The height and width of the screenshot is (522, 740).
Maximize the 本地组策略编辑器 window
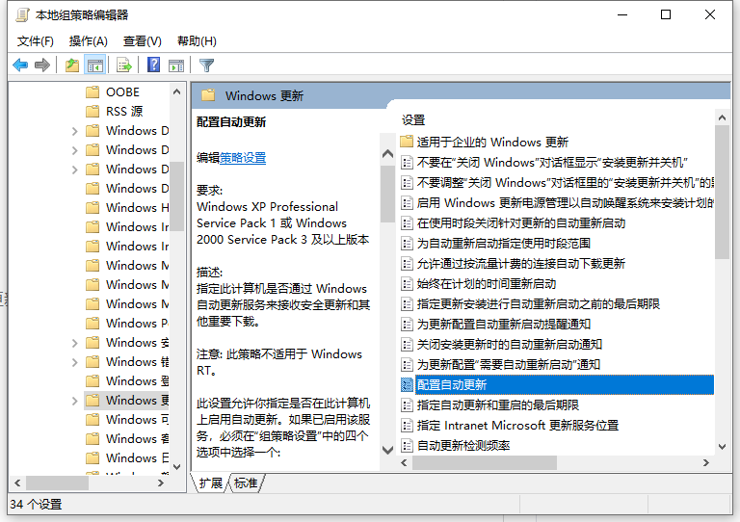coord(666,15)
